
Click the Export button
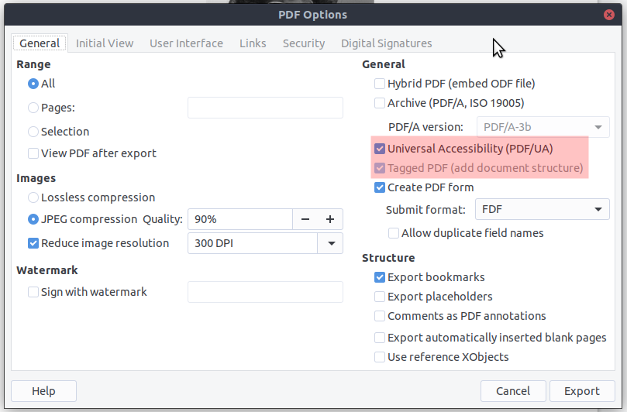(x=582, y=391)
